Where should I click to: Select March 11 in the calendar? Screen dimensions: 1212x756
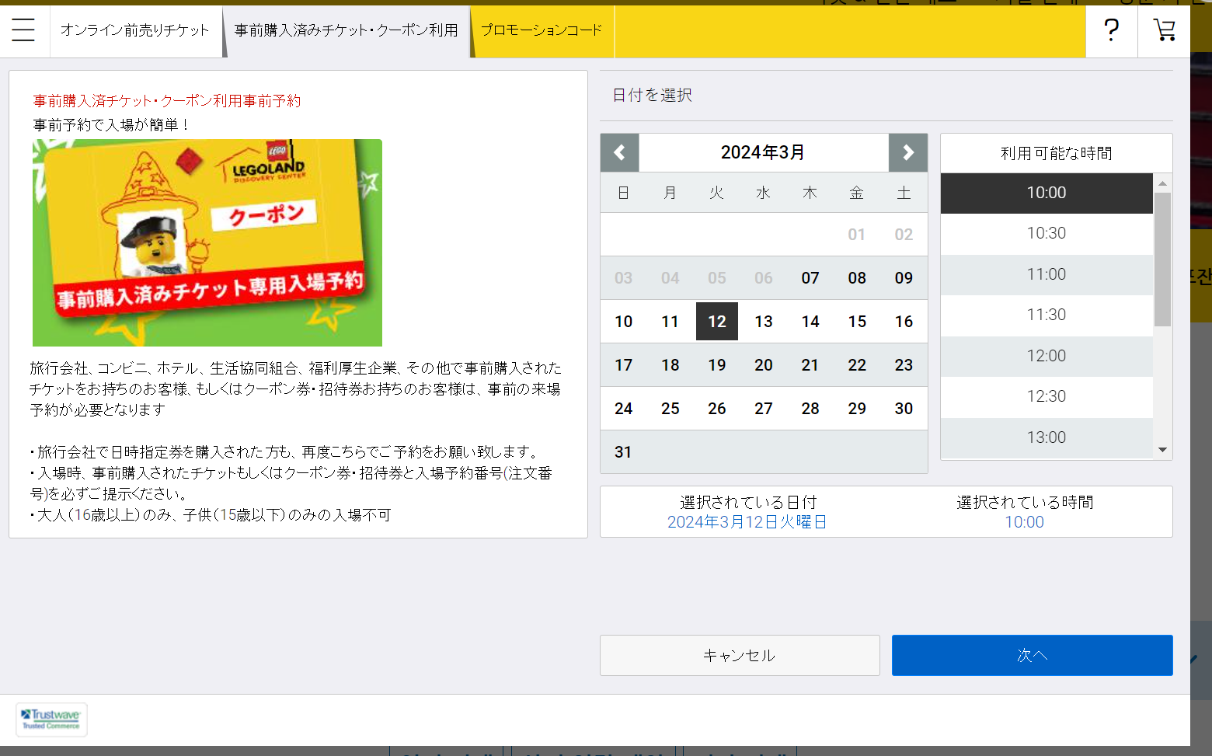pyautogui.click(x=670, y=322)
